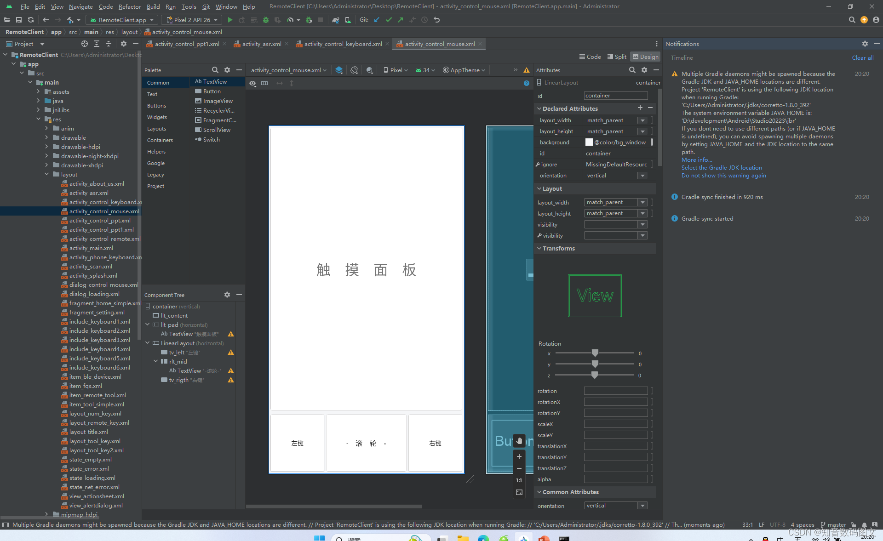Click Git update project arrow icon
883x541 pixels.
pos(377,20)
